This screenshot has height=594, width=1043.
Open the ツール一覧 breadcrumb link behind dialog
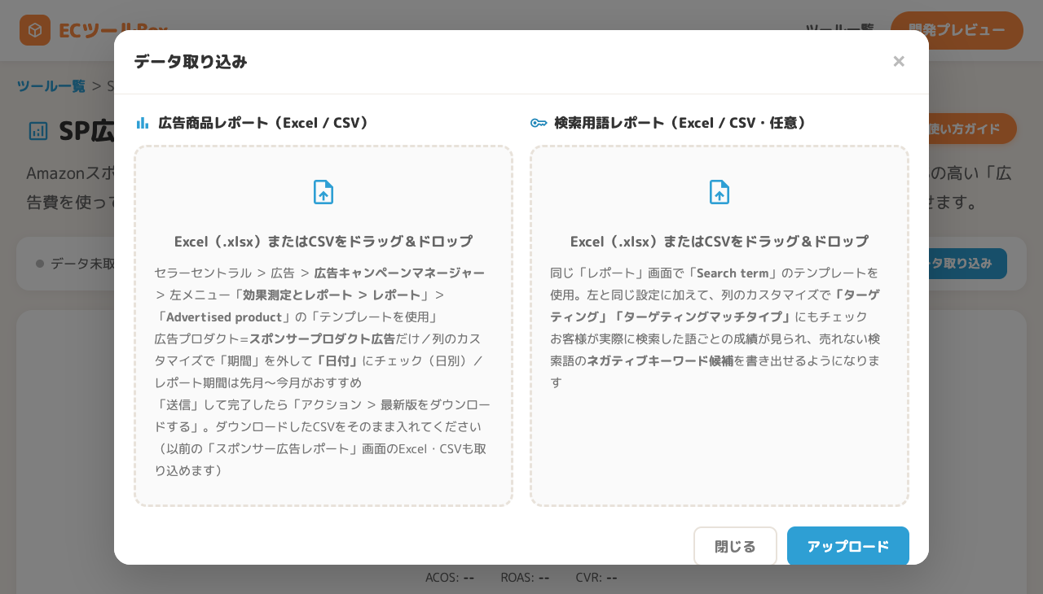pos(51,85)
